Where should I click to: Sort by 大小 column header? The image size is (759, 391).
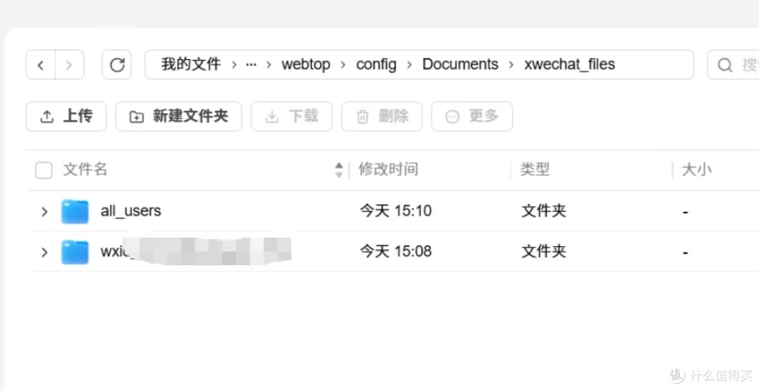click(x=696, y=169)
